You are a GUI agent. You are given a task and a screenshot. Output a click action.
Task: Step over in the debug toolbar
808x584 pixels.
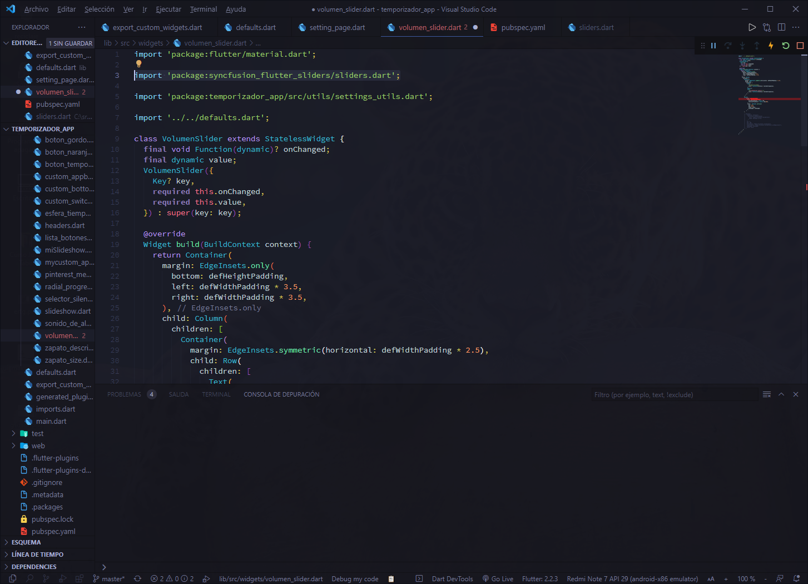728,46
